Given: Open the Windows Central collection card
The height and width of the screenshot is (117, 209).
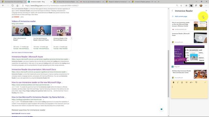Looking at the screenshot, I should 189,26.
